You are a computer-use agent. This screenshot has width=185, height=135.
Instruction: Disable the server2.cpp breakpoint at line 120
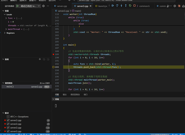coord(8,127)
